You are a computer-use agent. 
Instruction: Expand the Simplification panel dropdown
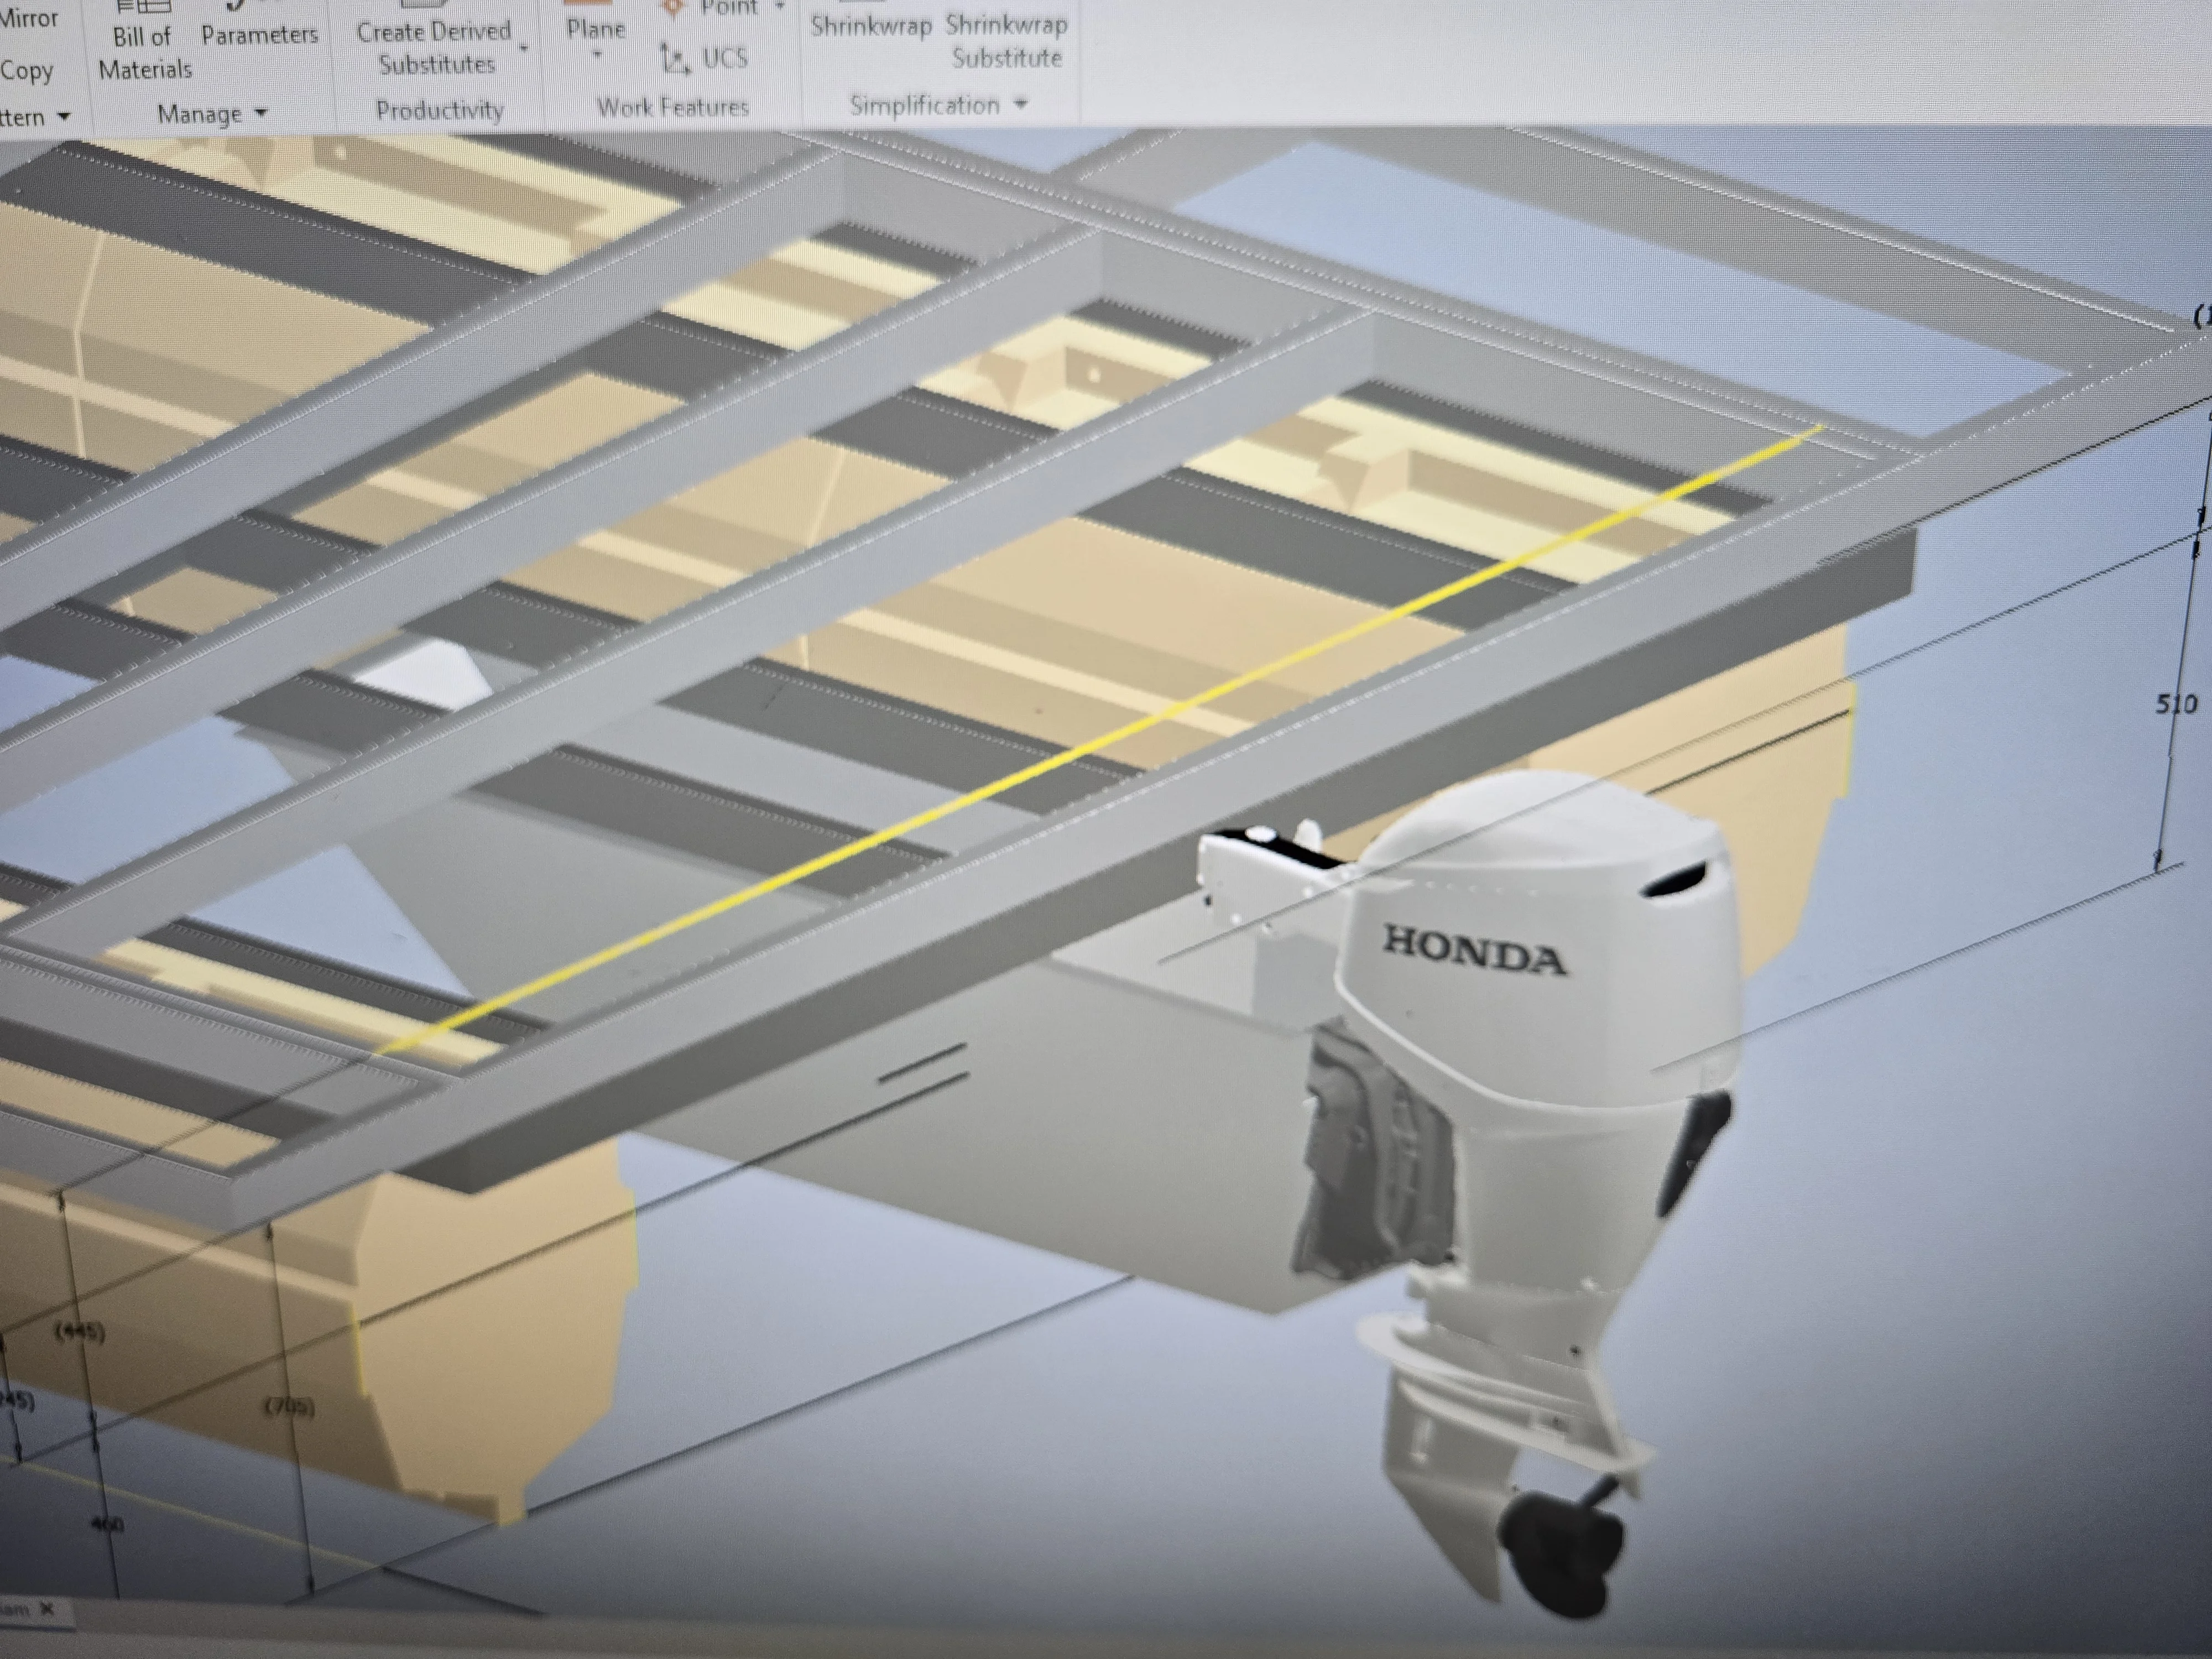click(x=1020, y=103)
